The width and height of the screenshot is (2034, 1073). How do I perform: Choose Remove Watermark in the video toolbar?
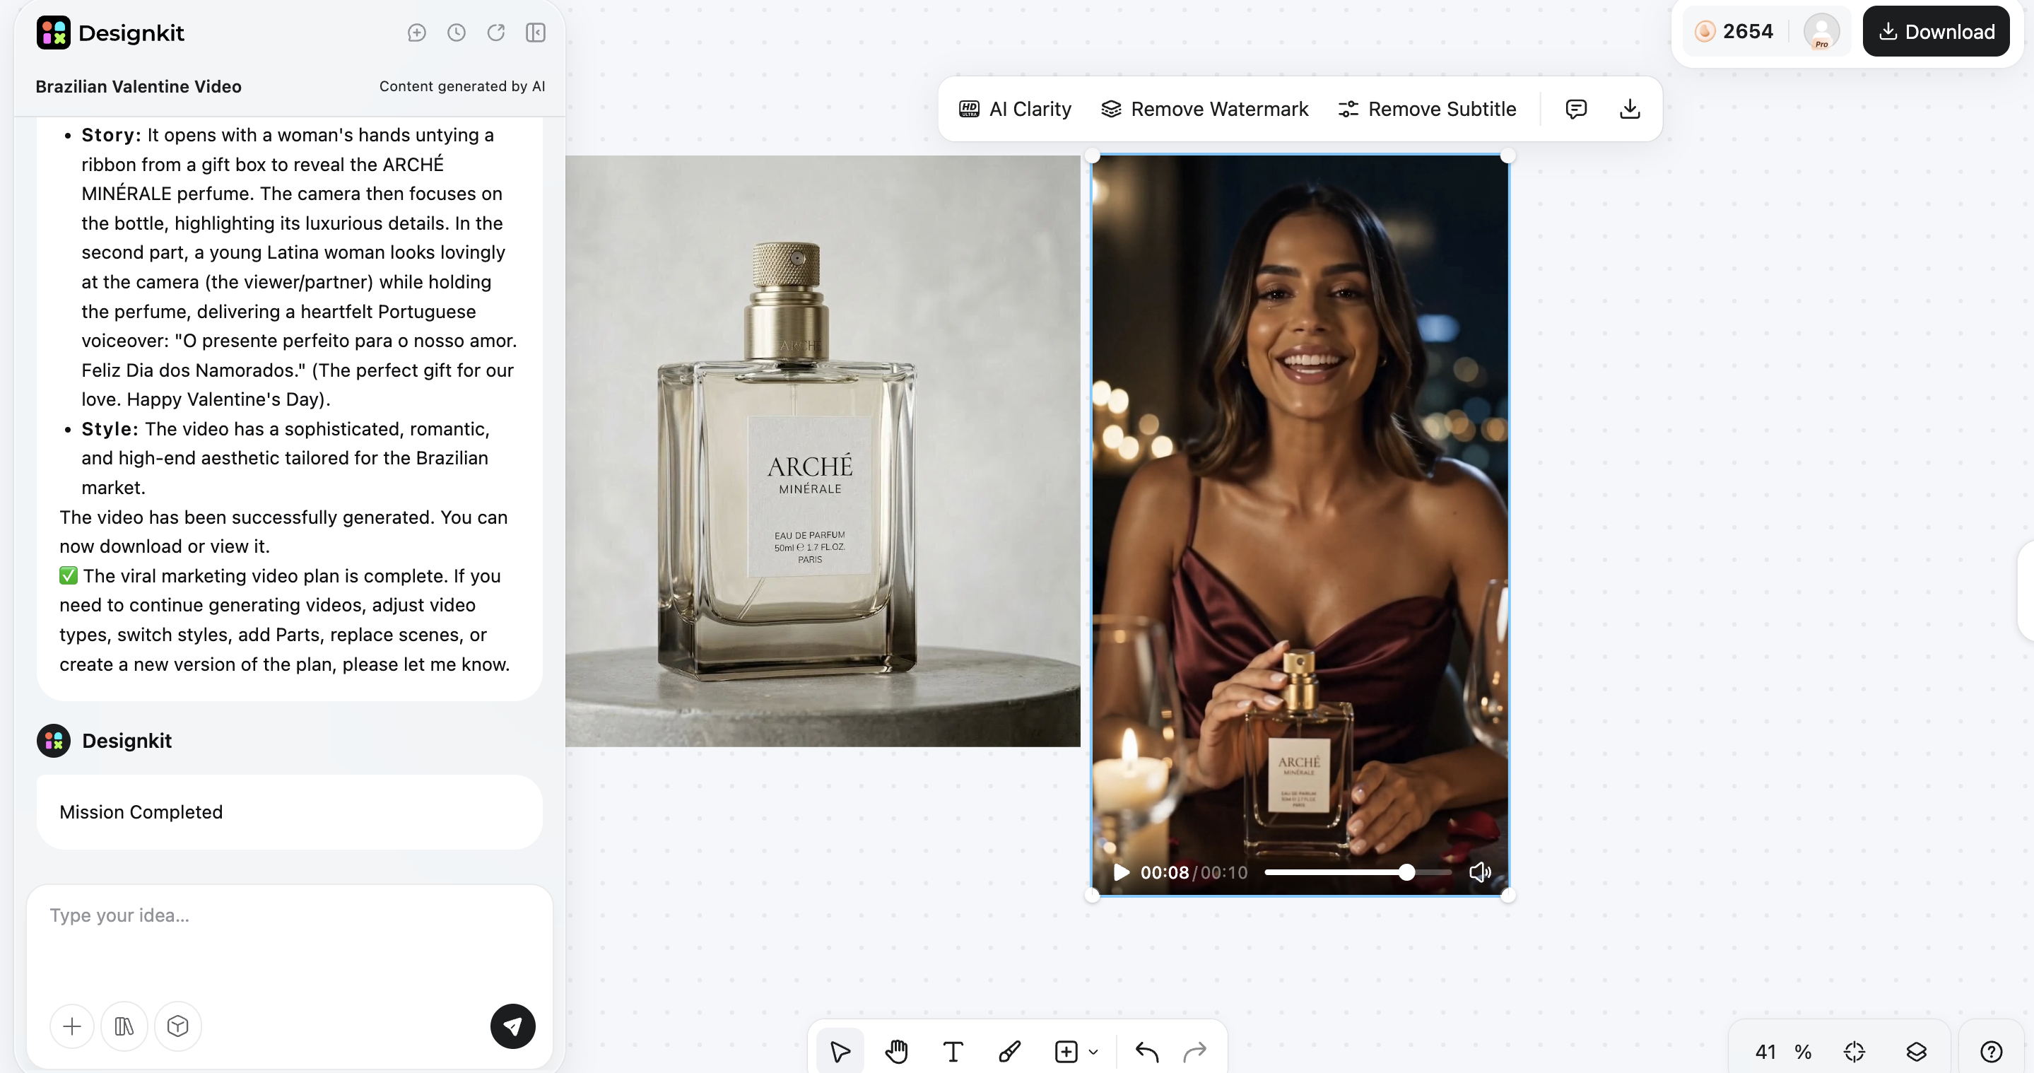pyautogui.click(x=1204, y=109)
